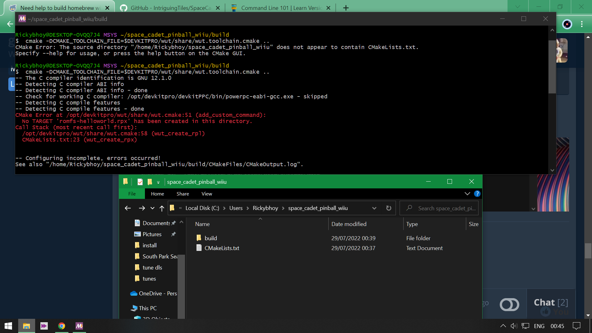Click the MSYS2 taskbar icon
The height and width of the screenshot is (333, 592).
tap(79, 326)
